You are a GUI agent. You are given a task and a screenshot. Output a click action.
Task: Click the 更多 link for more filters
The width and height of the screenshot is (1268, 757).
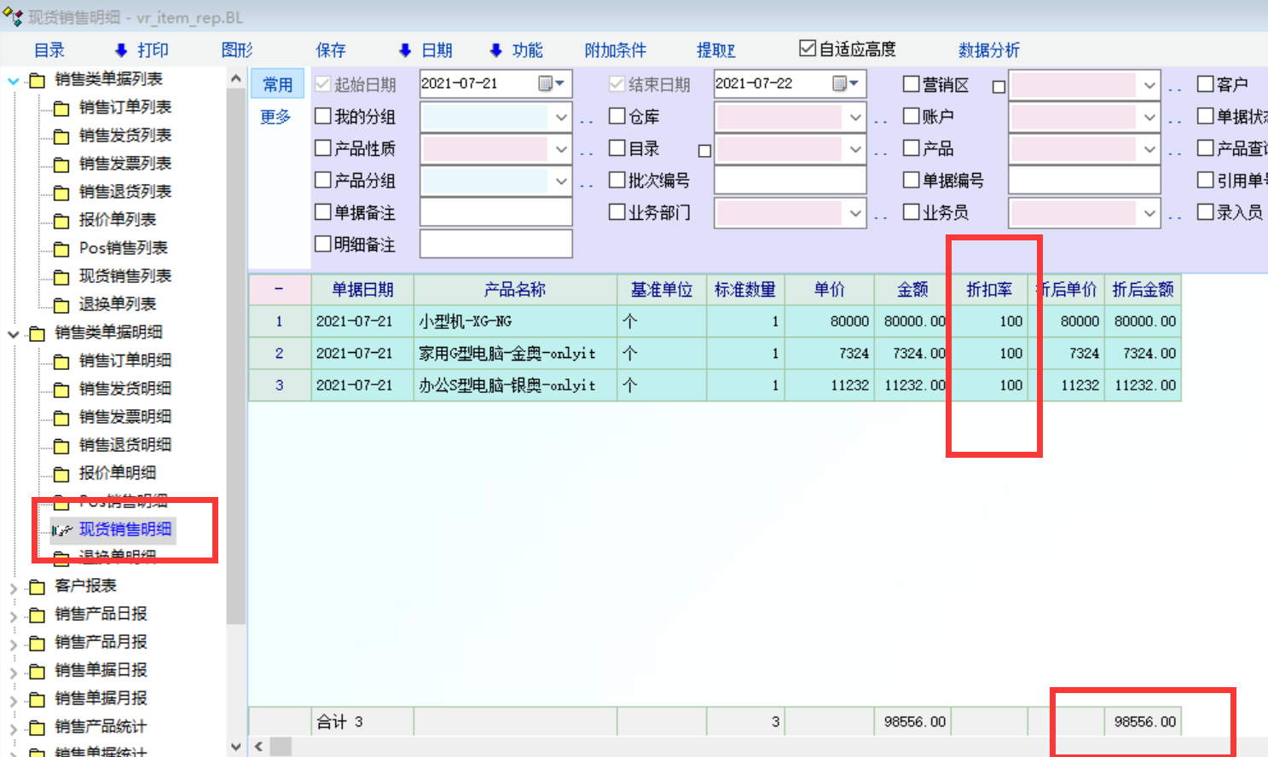click(x=275, y=117)
